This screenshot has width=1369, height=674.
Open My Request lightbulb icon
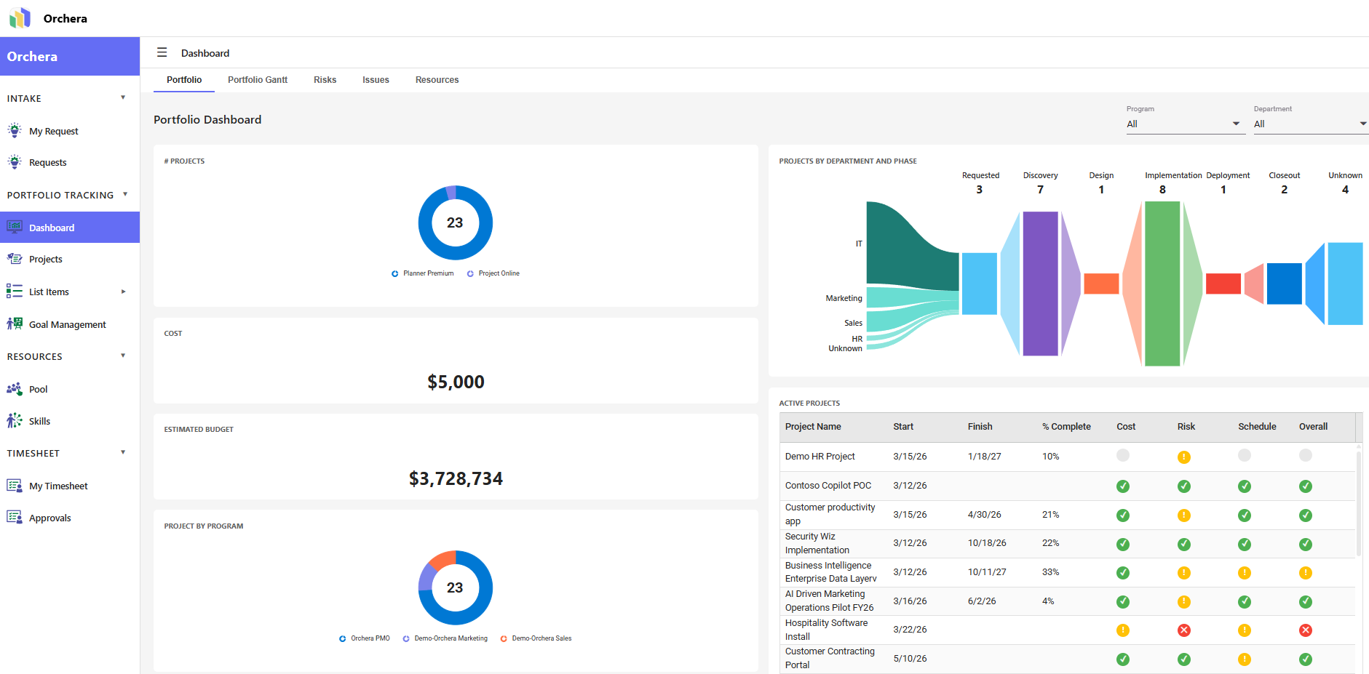15,130
